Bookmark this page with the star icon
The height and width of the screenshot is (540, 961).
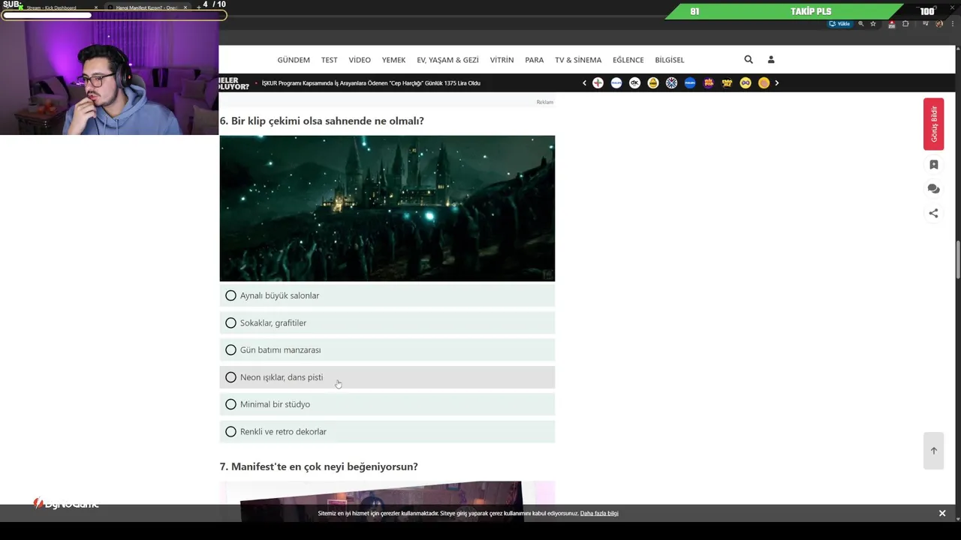pyautogui.click(x=873, y=24)
